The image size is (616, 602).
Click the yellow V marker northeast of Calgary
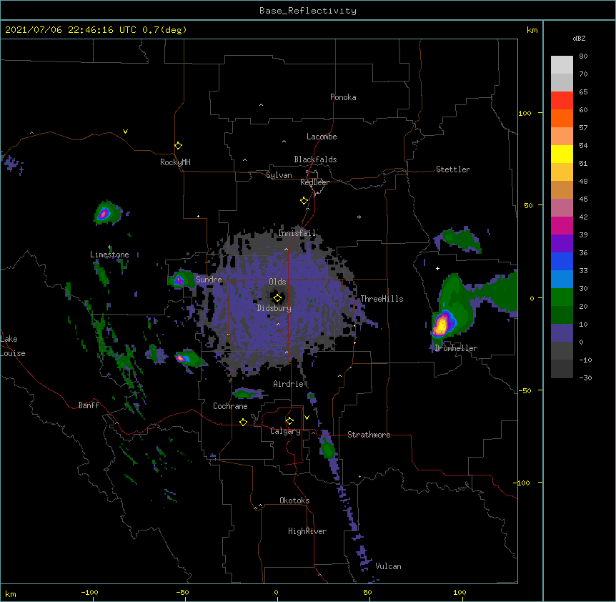[x=307, y=418]
